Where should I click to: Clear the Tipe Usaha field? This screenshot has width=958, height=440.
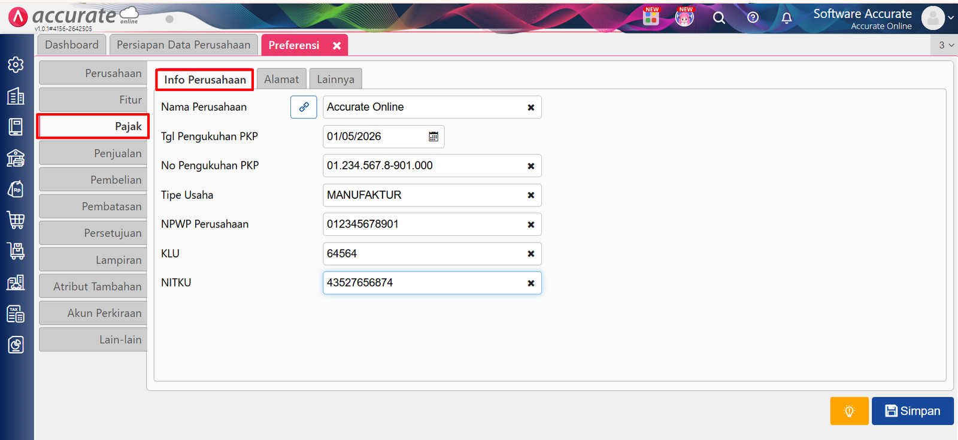530,196
